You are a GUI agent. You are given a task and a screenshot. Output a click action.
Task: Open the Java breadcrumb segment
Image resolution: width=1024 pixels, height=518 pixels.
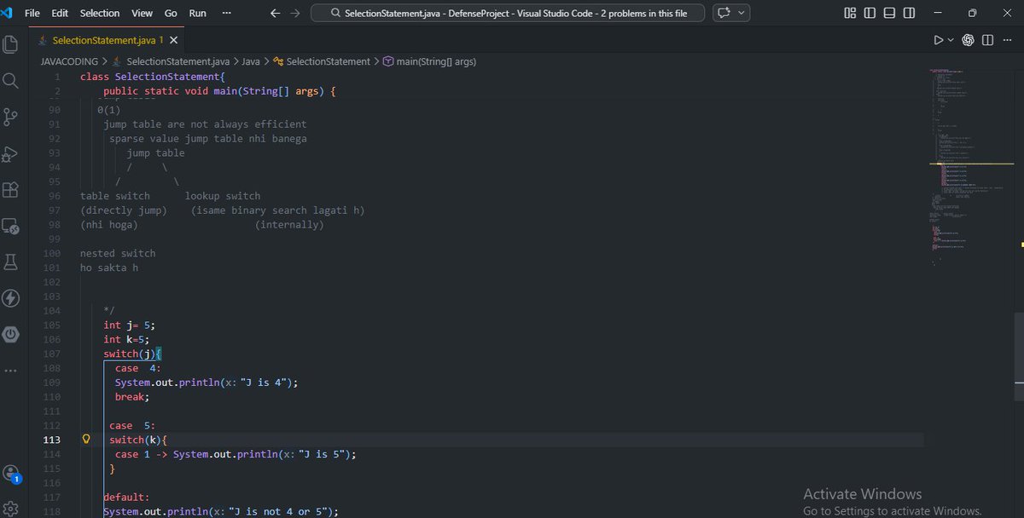point(251,61)
